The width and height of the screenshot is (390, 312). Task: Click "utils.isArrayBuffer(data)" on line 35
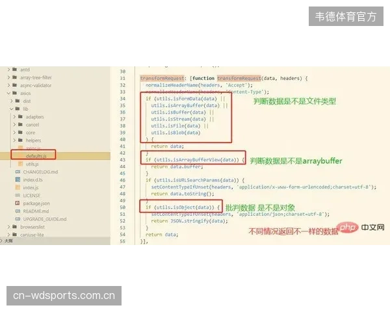[x=185, y=105]
